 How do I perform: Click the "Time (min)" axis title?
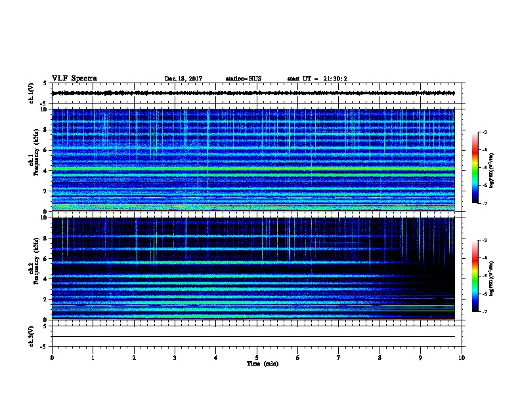click(x=263, y=364)
